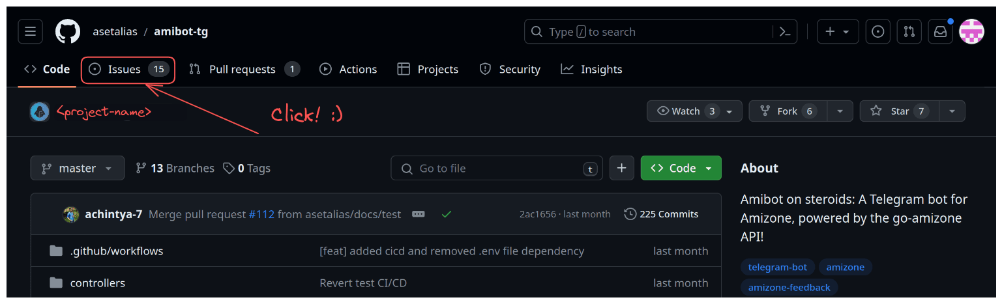The width and height of the screenshot is (1002, 304).
Task: Open the asetalias owner link
Action: [x=115, y=31]
